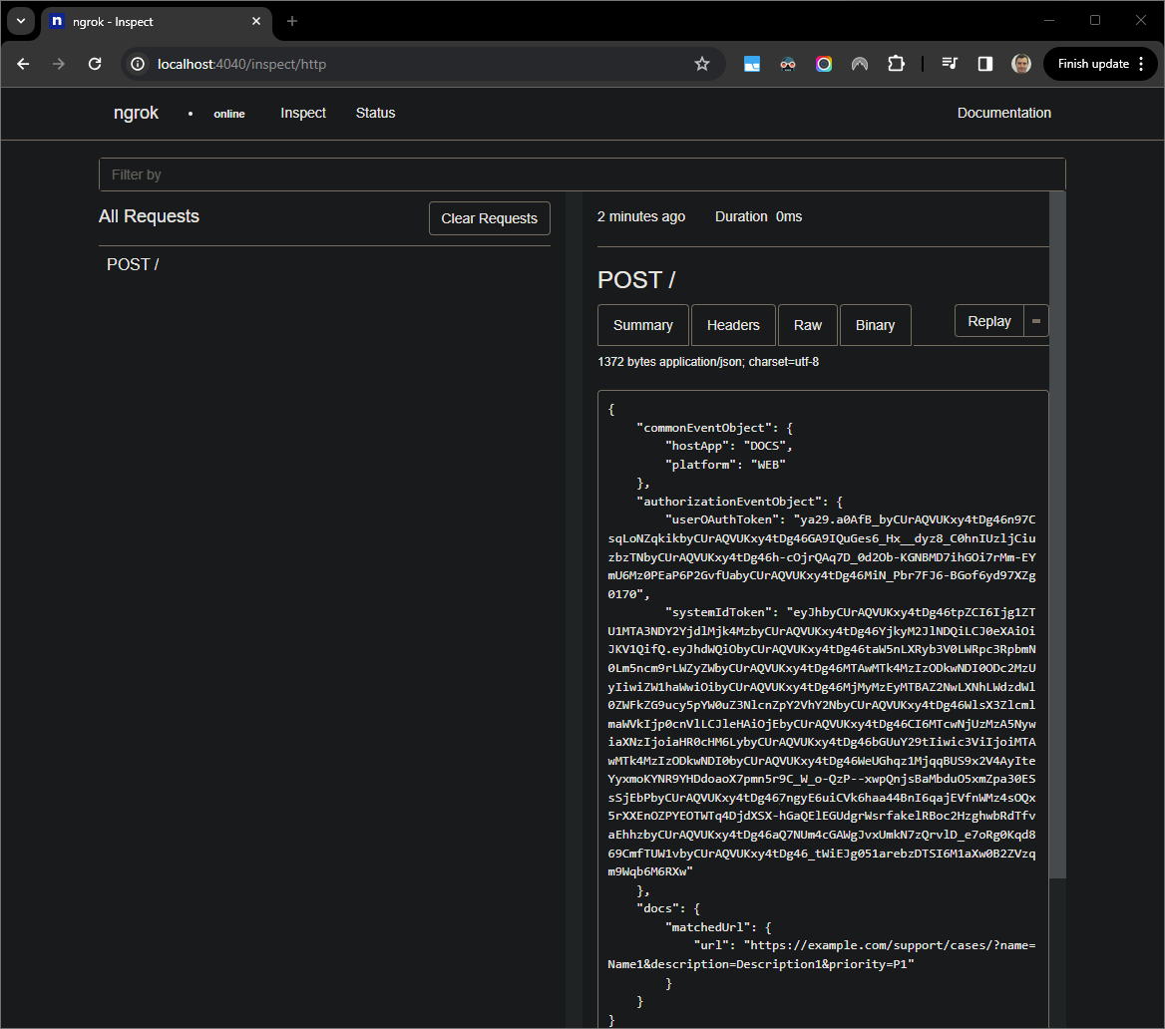Click the ngrok logo in the header

pos(136,113)
